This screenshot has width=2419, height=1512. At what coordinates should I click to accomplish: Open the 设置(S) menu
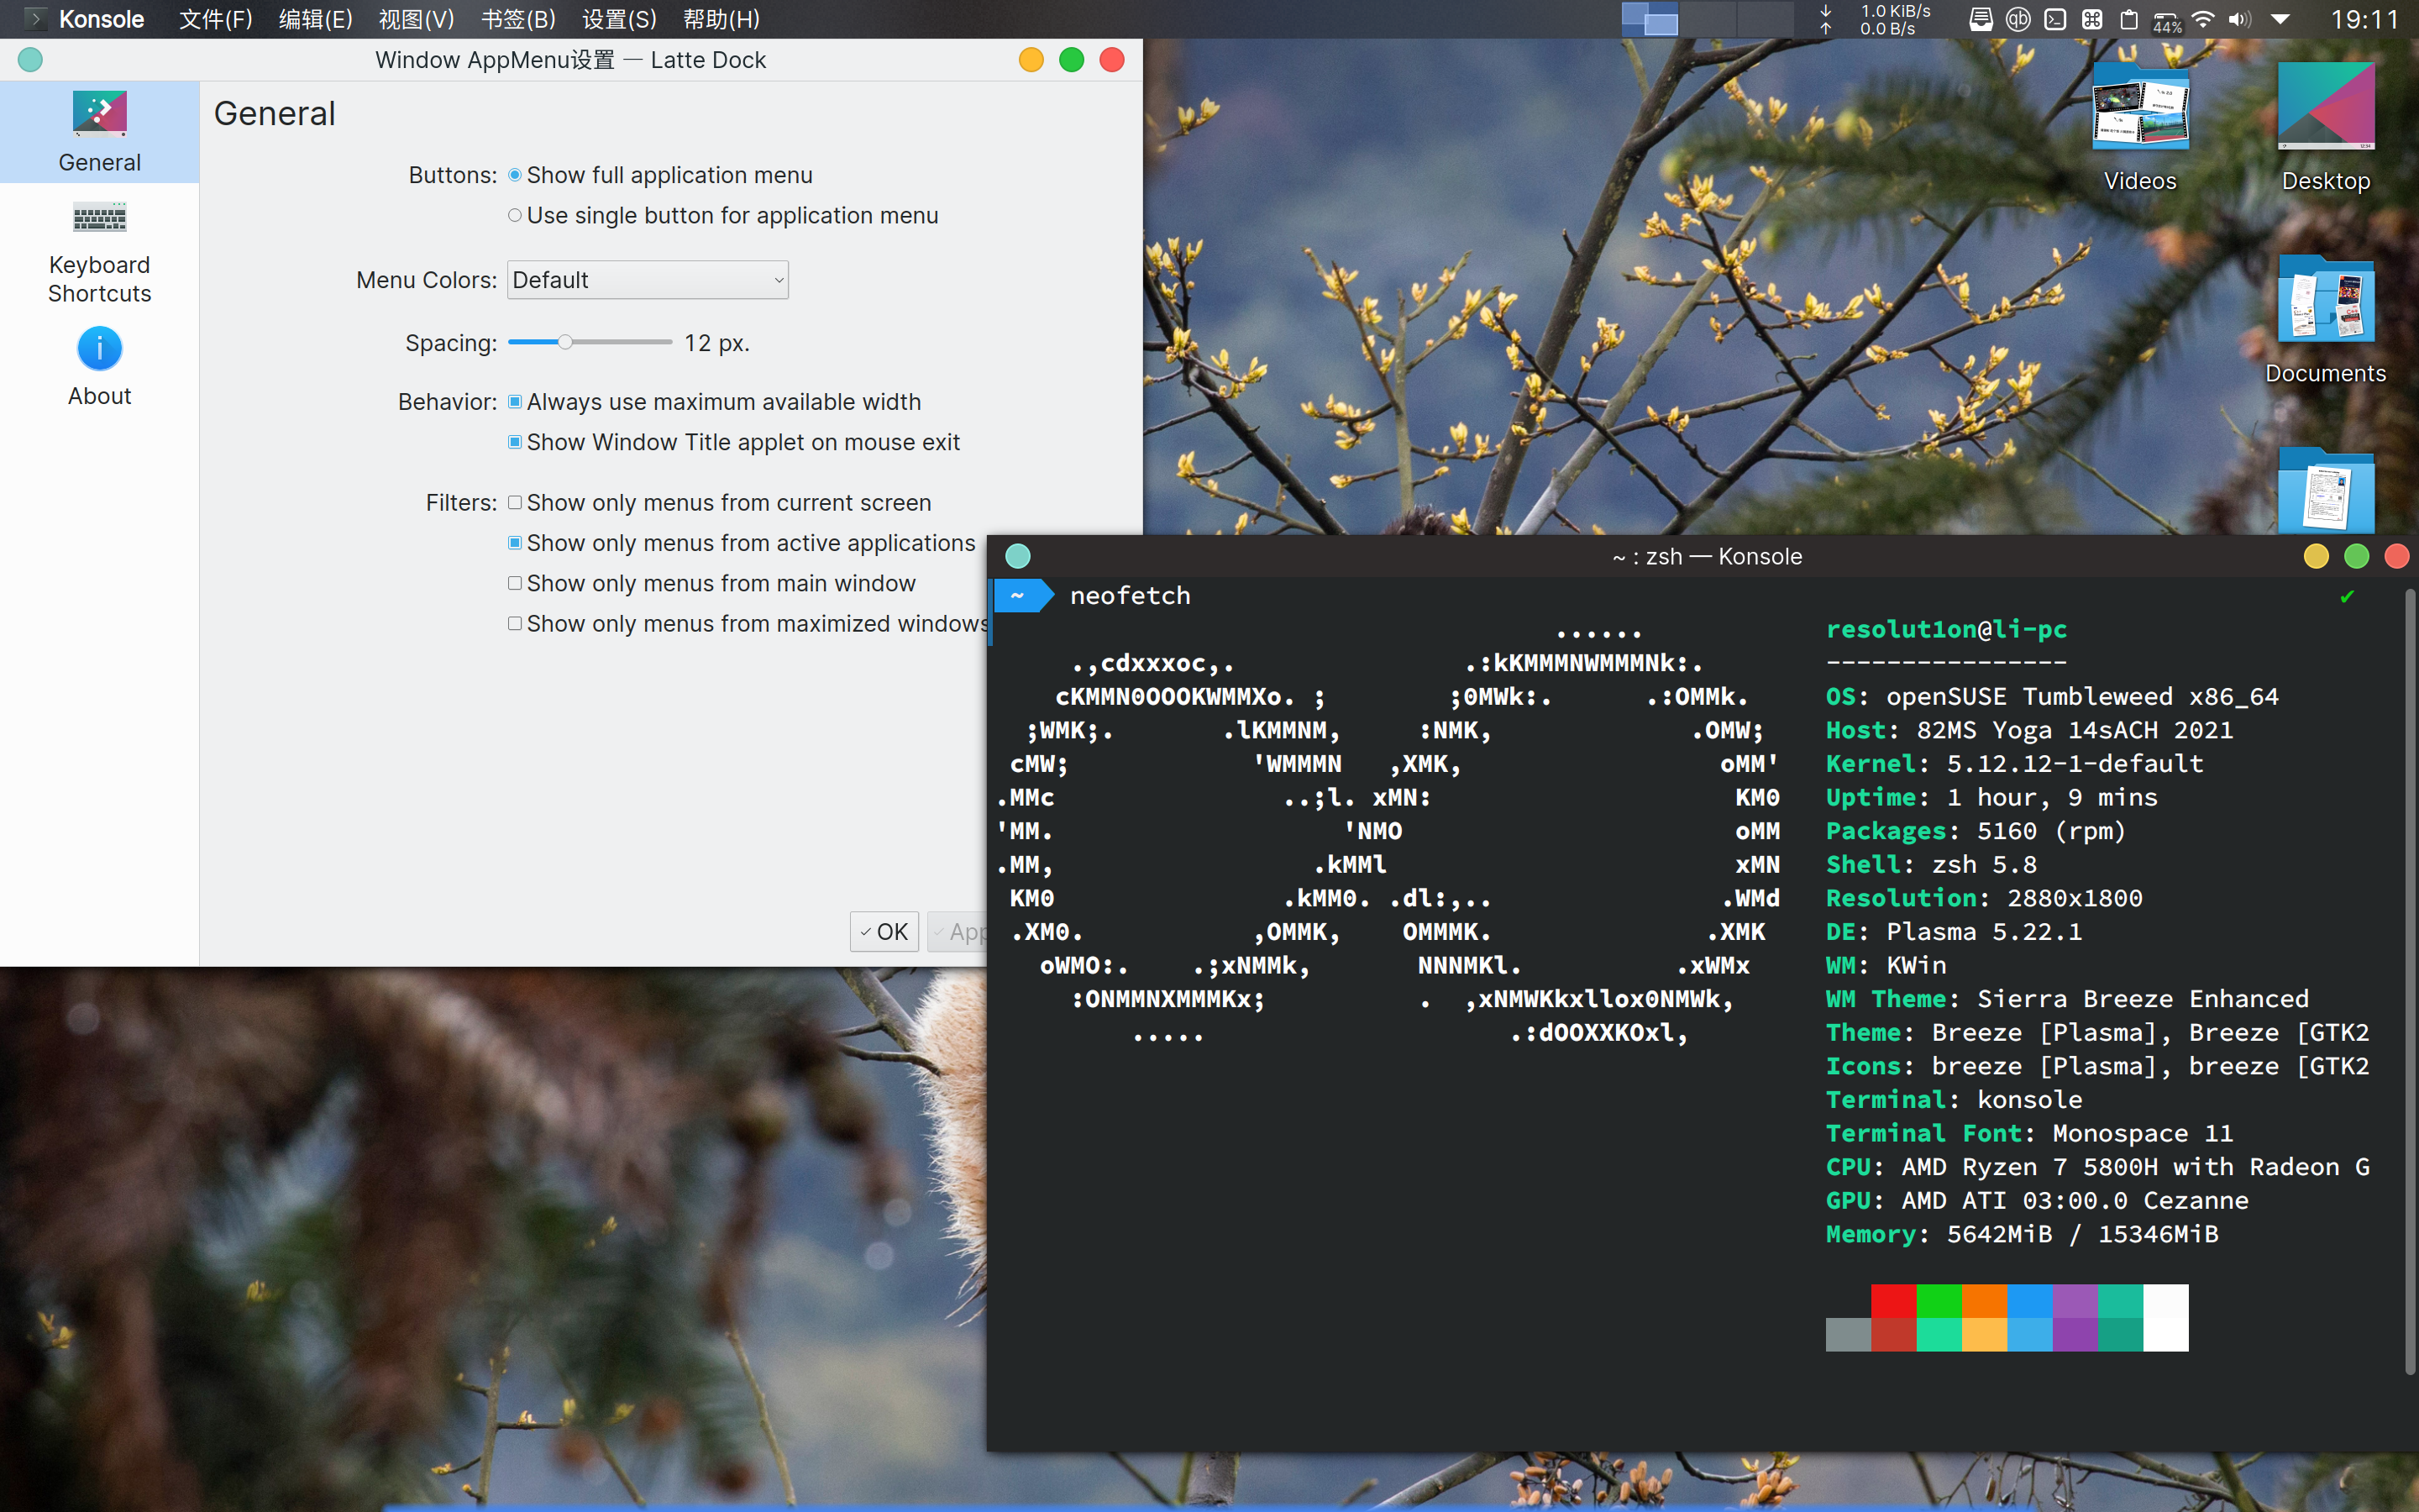pyautogui.click(x=619, y=19)
